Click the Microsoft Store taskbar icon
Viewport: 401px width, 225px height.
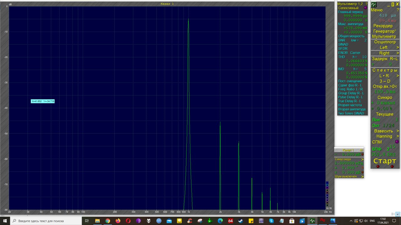click(x=292, y=221)
